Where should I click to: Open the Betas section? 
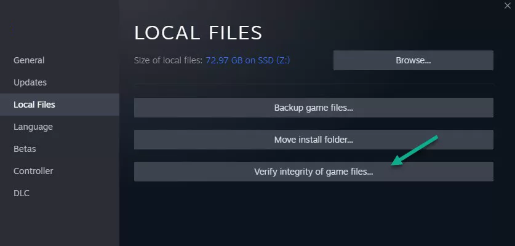tap(25, 149)
